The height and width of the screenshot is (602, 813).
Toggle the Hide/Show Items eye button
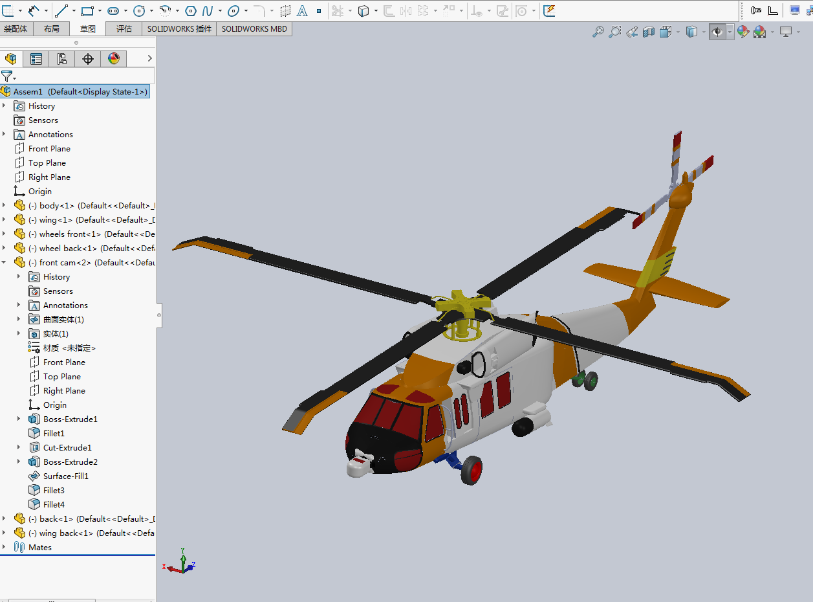point(717,32)
